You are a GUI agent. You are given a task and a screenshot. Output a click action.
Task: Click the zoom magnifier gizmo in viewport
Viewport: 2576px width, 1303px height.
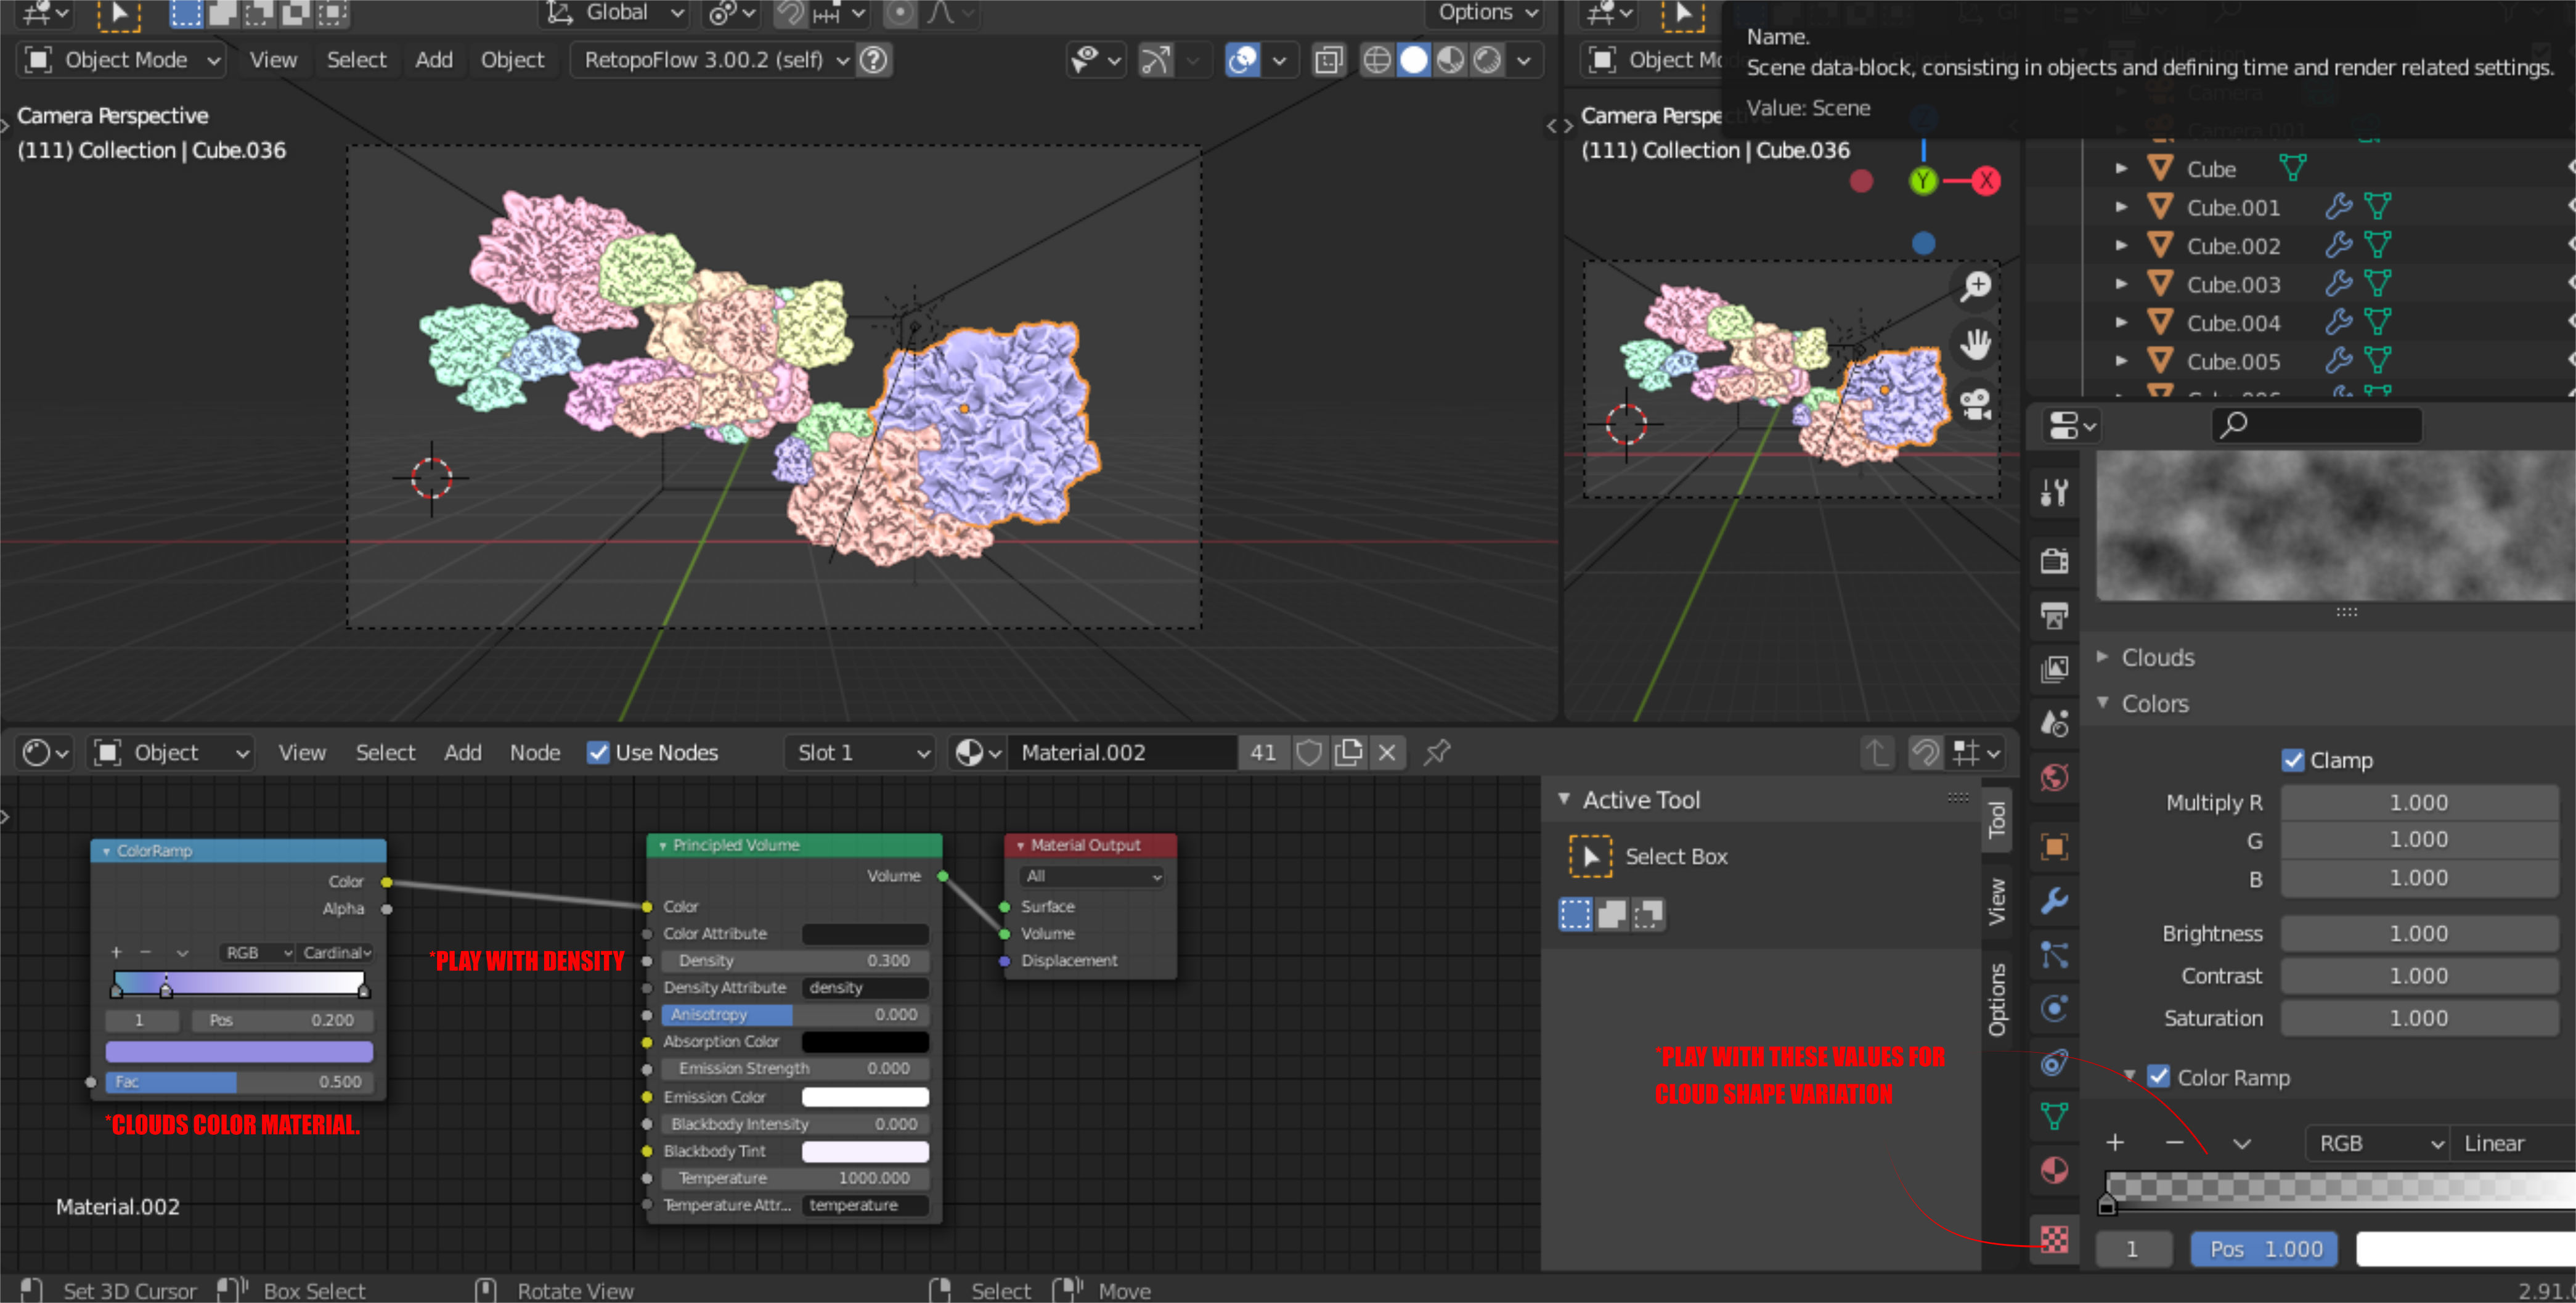[1975, 287]
